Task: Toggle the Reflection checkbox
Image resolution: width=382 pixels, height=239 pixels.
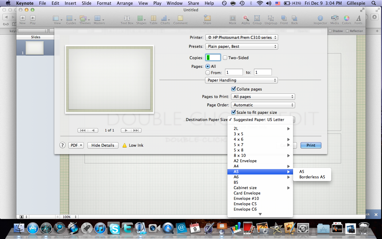Action: 347,31
